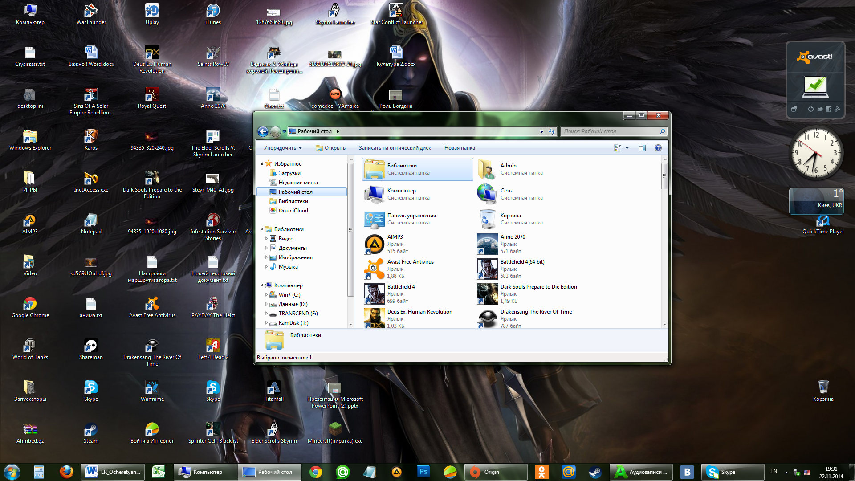The width and height of the screenshot is (855, 481).
Task: Open recent pages dropdown arrow
Action: tap(284, 132)
